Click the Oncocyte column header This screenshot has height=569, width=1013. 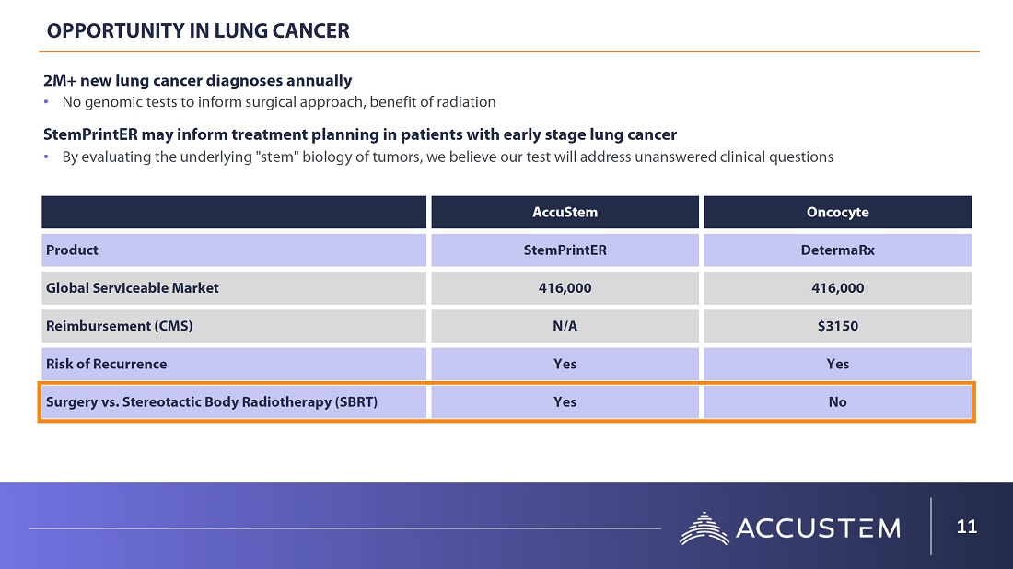(837, 212)
